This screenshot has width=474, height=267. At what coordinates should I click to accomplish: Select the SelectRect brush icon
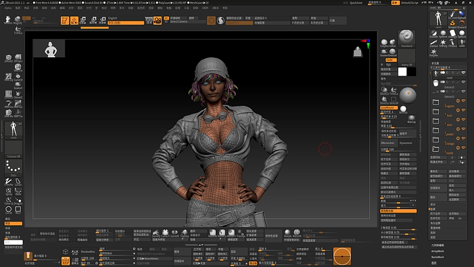[394, 100]
